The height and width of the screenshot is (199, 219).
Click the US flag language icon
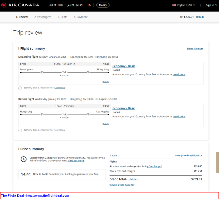click(174, 5)
